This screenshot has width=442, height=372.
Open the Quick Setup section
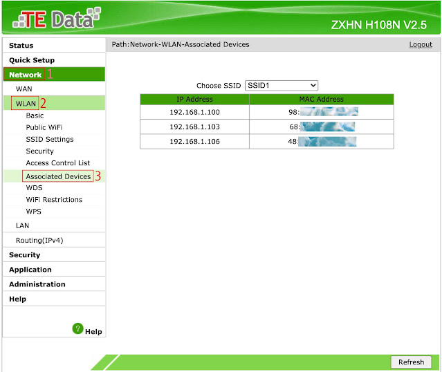[x=32, y=60]
